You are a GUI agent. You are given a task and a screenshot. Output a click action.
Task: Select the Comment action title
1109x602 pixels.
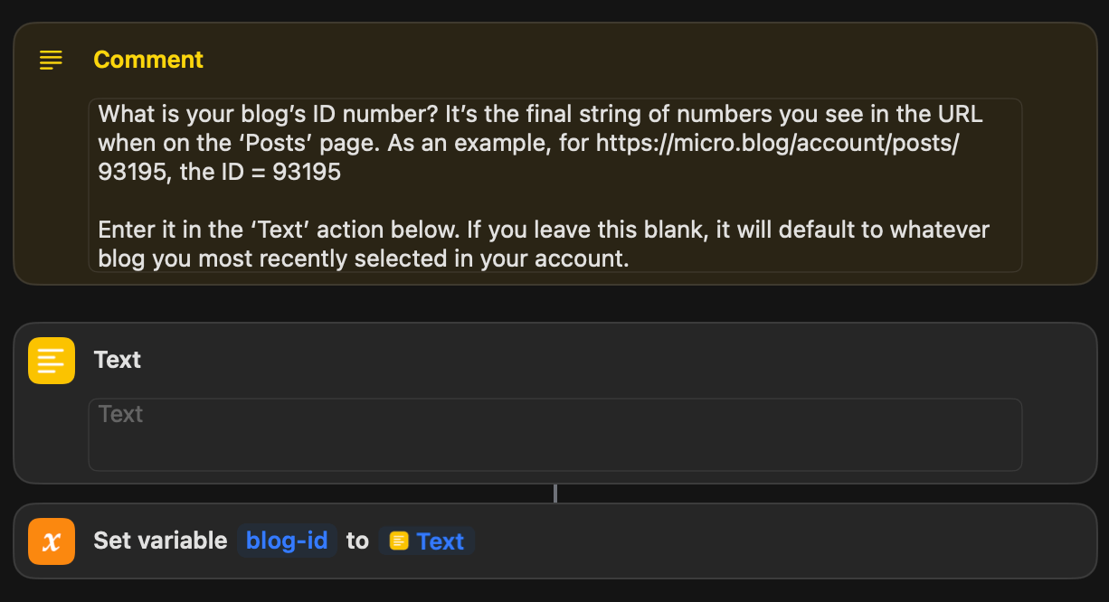(x=148, y=60)
